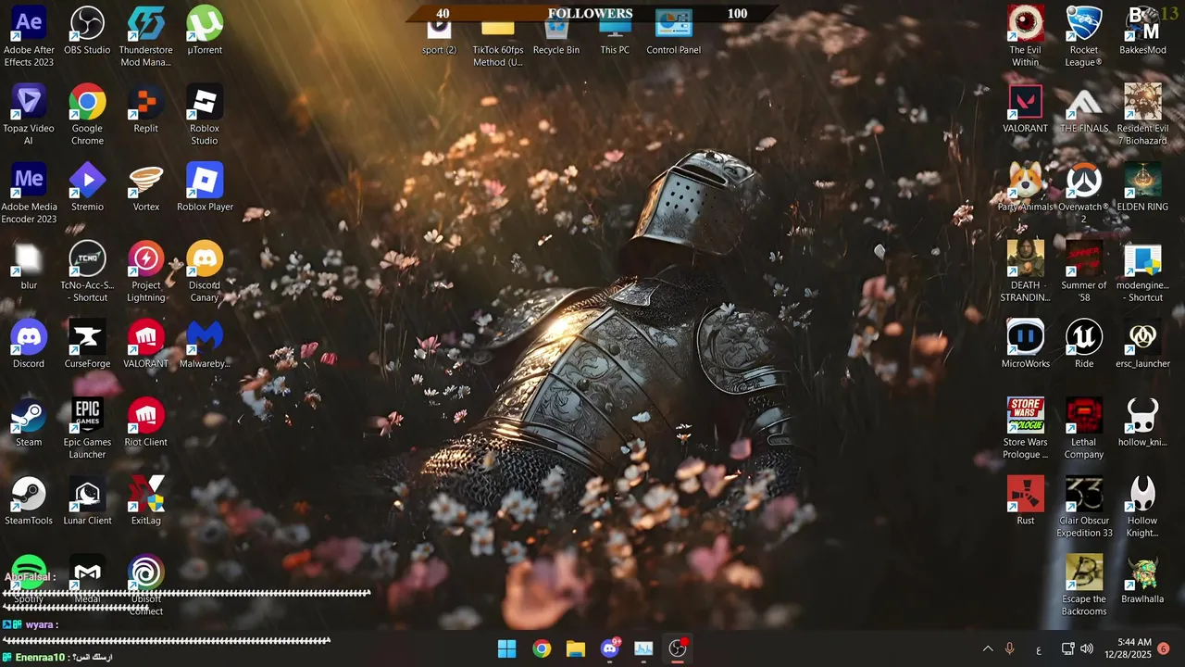Screen dimensions: 1185x667
Task: Open File Explorer from the taskbar
Action: [576, 648]
